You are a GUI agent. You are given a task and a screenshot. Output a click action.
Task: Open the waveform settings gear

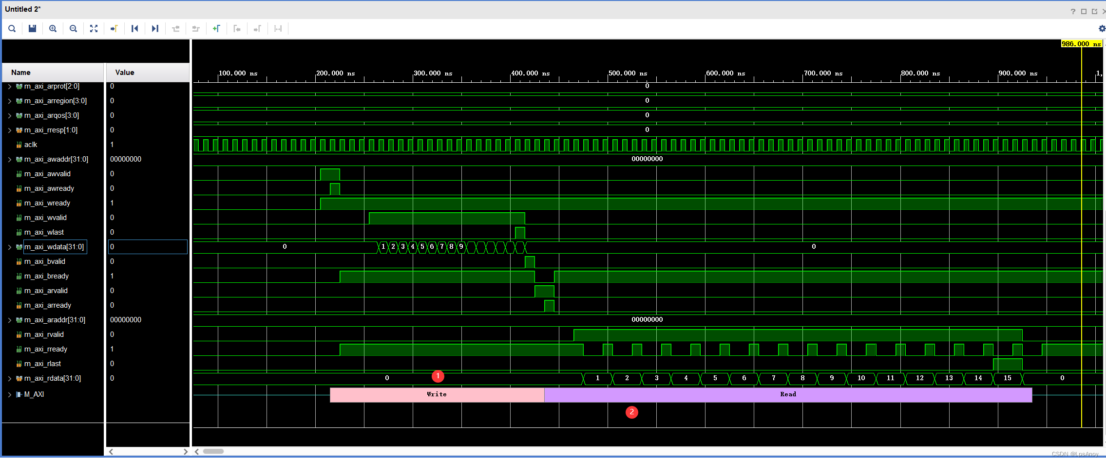pos(1102,28)
